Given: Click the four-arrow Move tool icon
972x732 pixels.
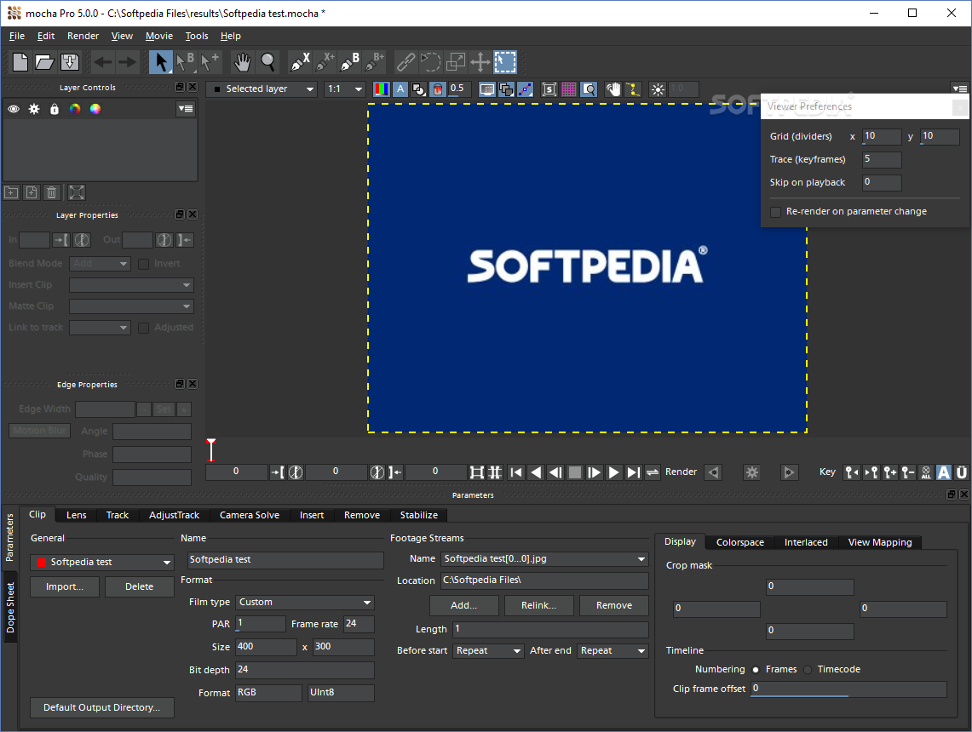Looking at the screenshot, I should pos(480,62).
